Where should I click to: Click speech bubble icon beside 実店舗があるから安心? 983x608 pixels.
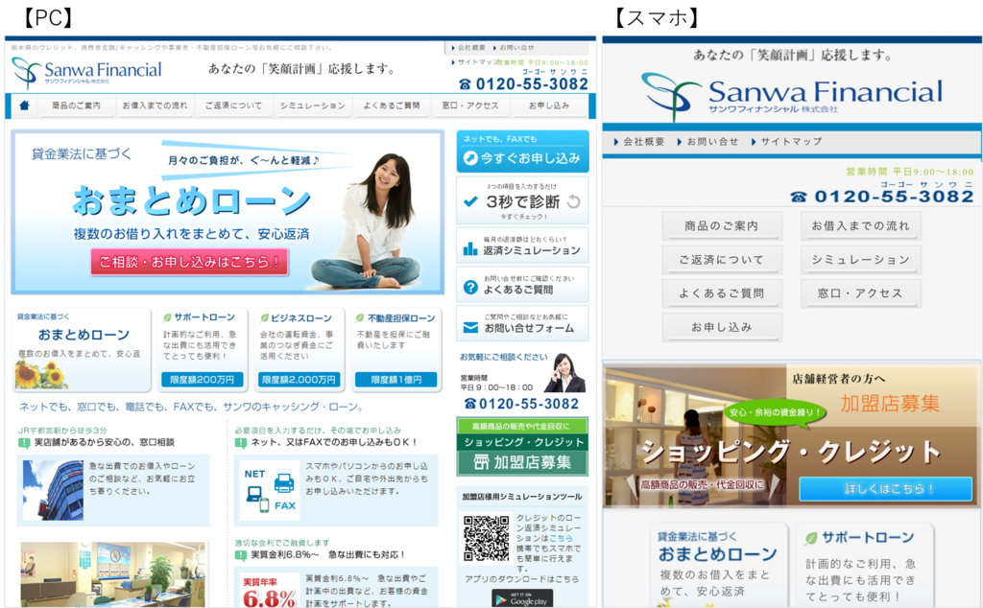[x=24, y=443]
